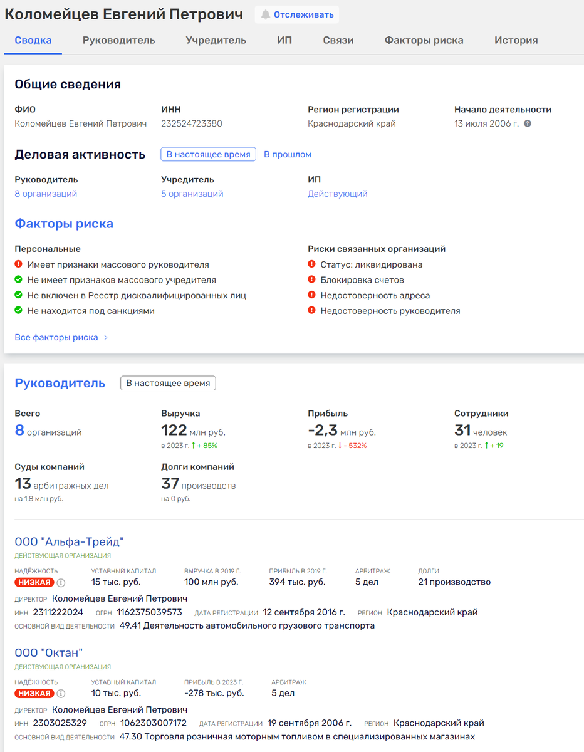Click ОГРН 1162375039573
Viewport: 584px width, 752px height.
pyautogui.click(x=149, y=612)
